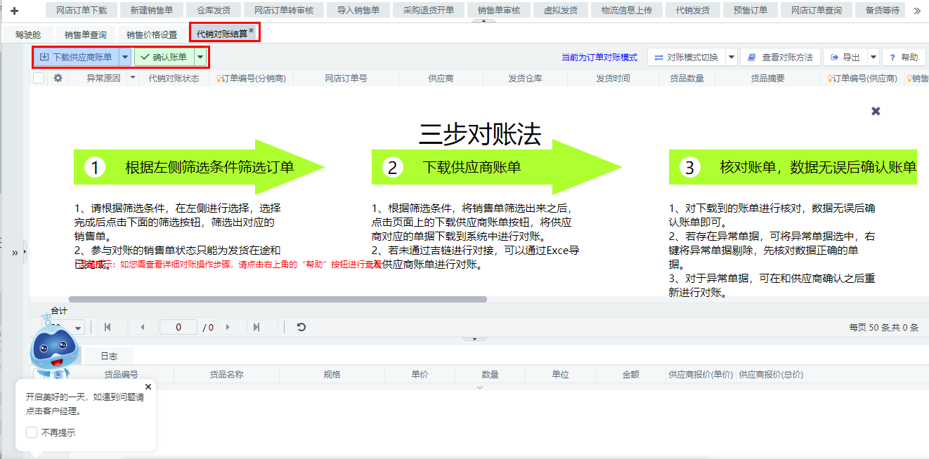Sort by the 代销对账状态 column header

[174, 78]
